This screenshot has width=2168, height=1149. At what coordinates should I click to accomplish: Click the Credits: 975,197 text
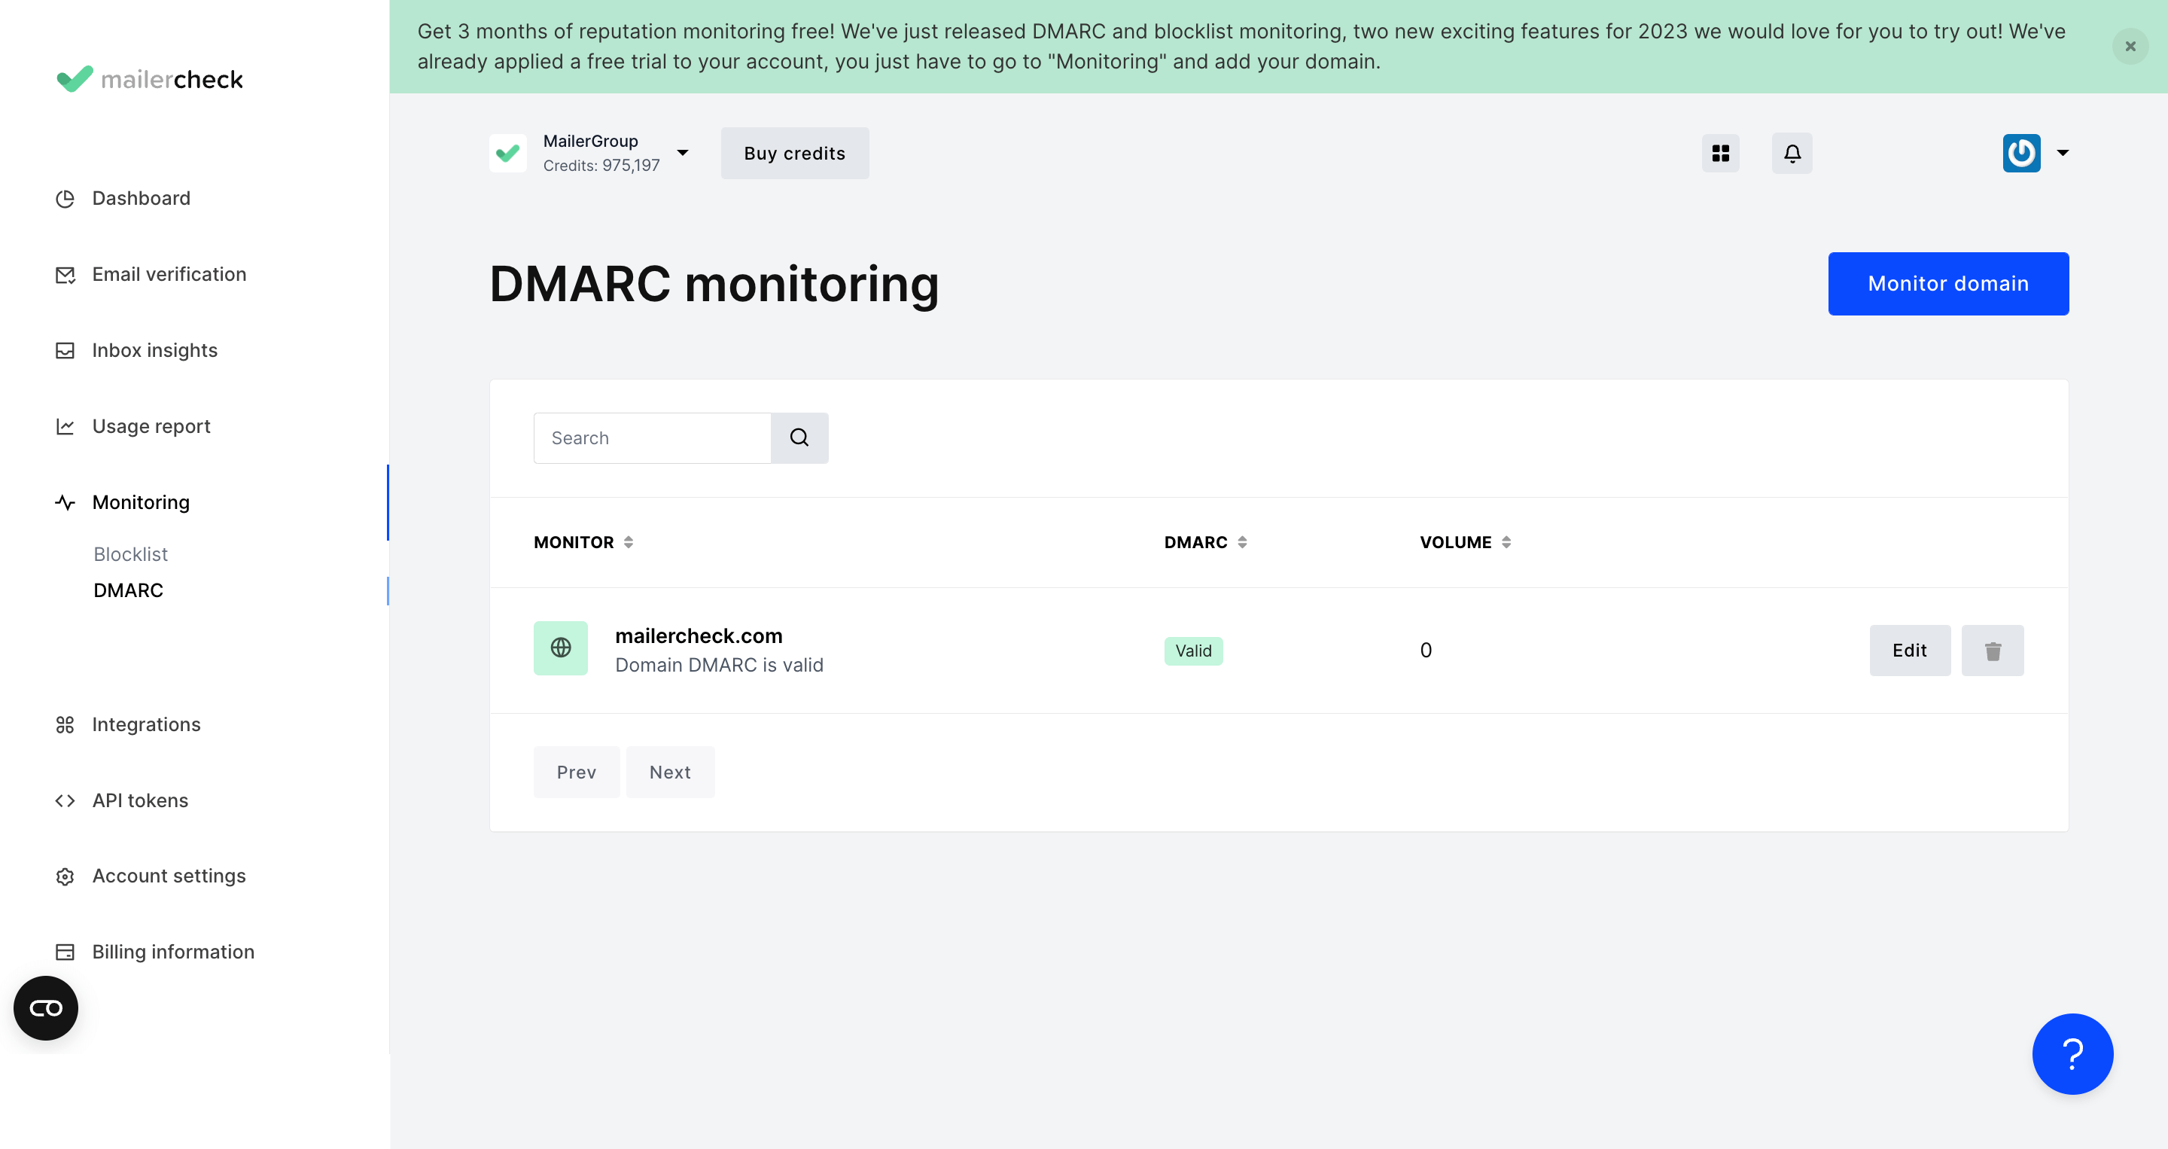(x=601, y=166)
